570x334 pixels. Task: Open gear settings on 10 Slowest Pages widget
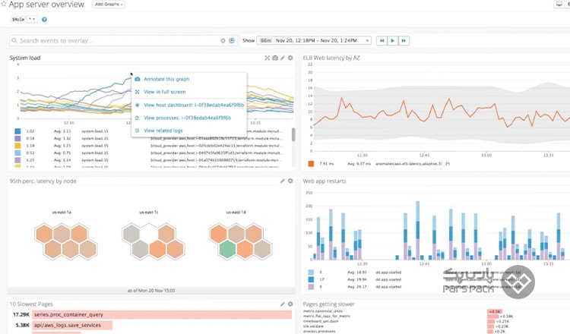[x=290, y=304]
